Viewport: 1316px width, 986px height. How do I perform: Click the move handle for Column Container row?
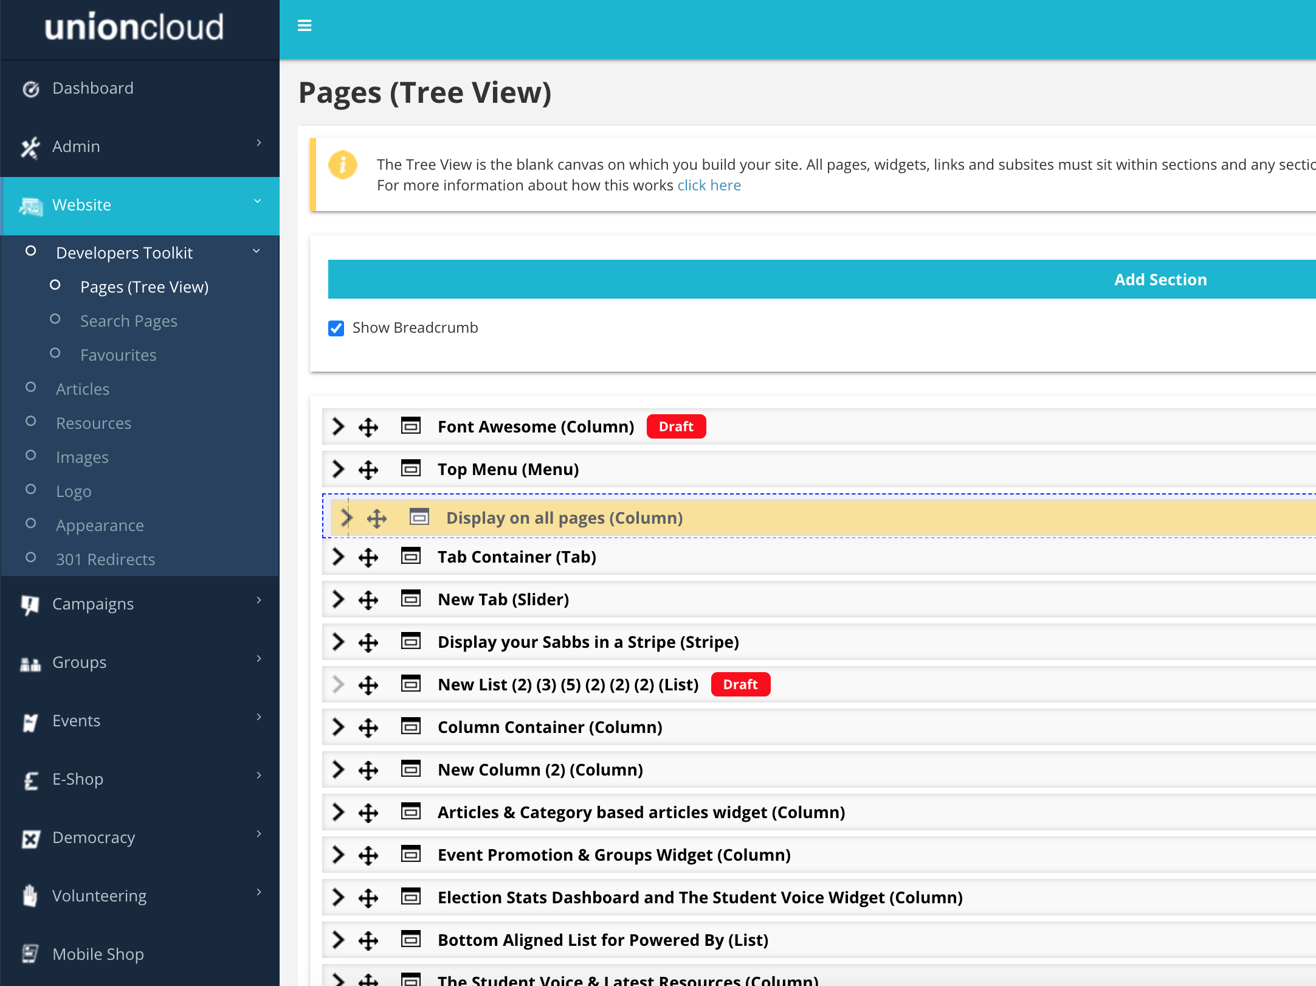point(368,727)
